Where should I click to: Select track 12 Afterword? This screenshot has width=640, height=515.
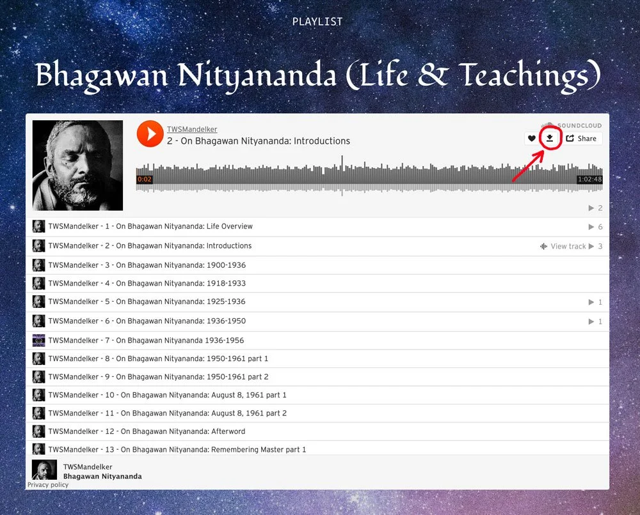tap(317, 431)
